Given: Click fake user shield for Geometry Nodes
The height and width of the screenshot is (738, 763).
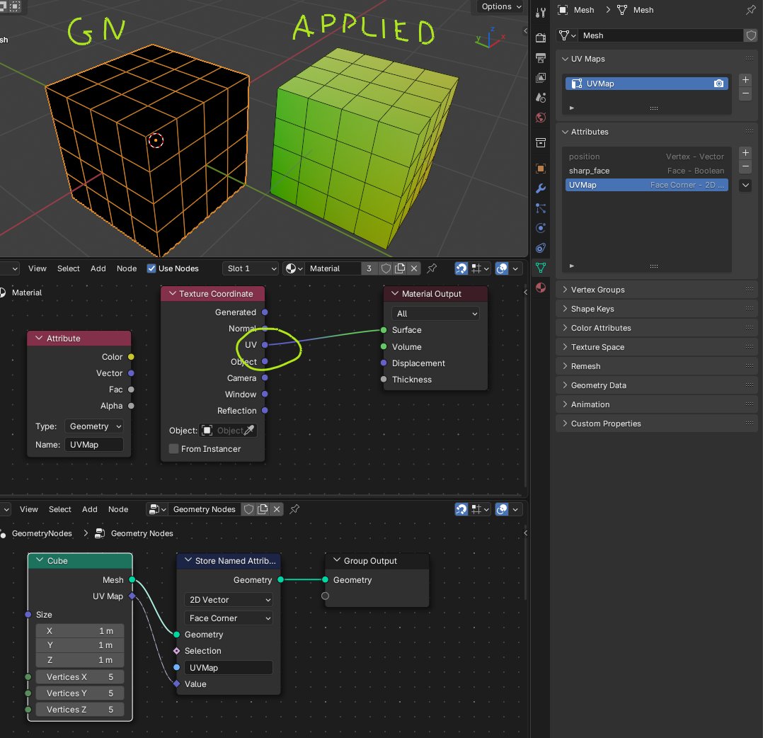Looking at the screenshot, I should (248, 509).
